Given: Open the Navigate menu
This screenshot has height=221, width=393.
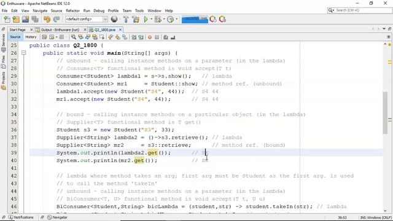Looking at the screenshot, I should [x=40, y=11].
